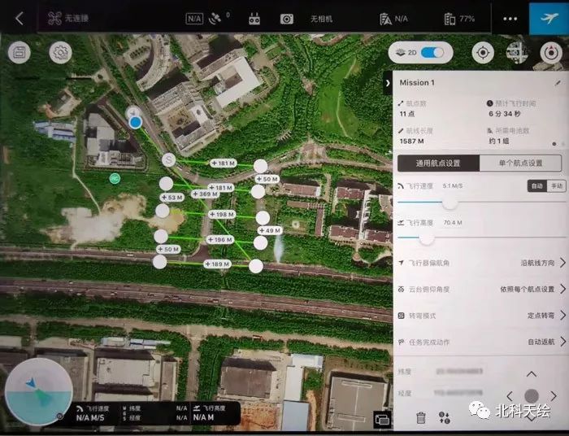
Task: Open the three-dot more options menu
Action: 510,18
